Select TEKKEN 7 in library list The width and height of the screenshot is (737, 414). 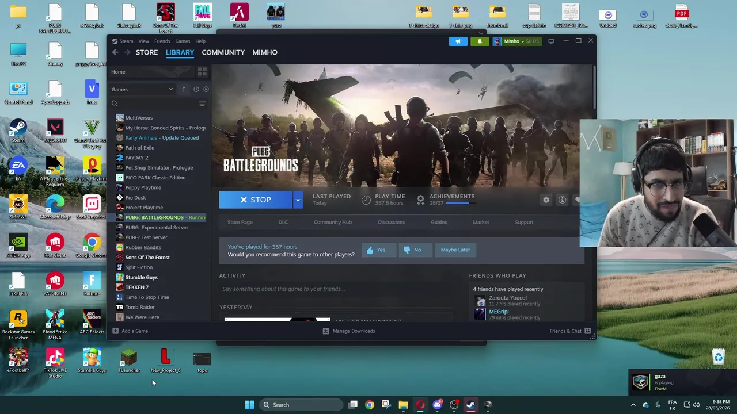pyautogui.click(x=137, y=287)
